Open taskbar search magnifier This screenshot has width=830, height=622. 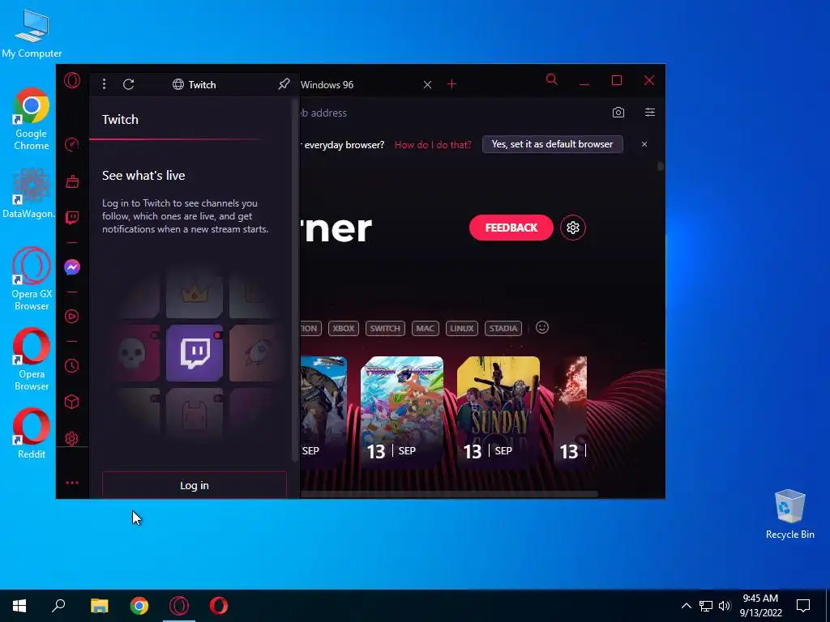tap(58, 606)
